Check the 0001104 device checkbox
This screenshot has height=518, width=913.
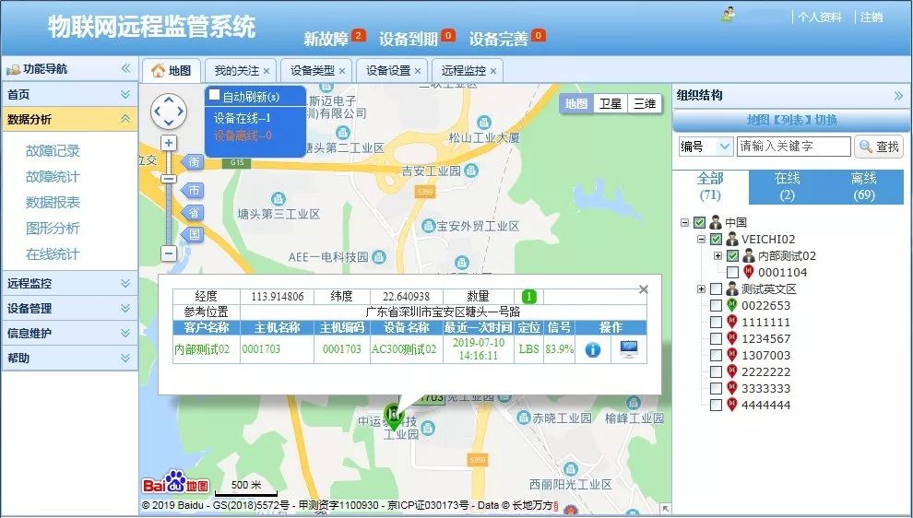tap(732, 273)
